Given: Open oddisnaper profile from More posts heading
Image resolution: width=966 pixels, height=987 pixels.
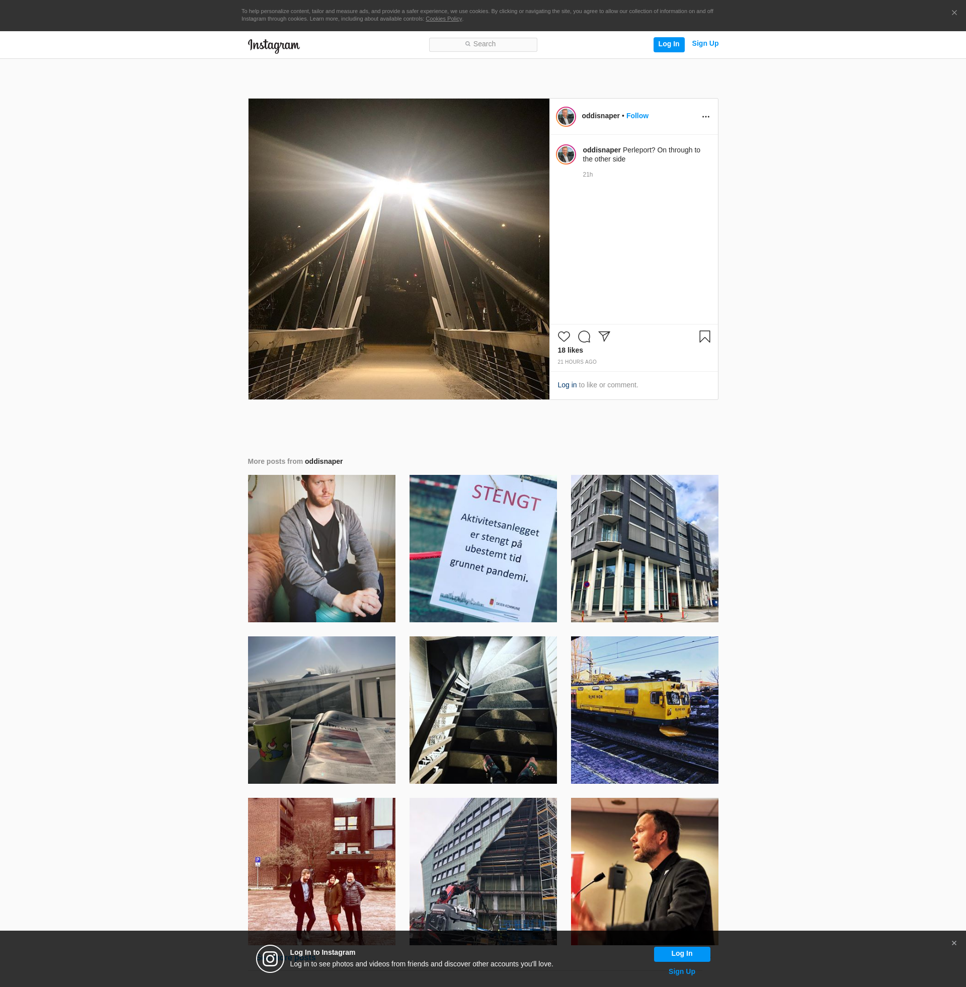Looking at the screenshot, I should tap(324, 461).
